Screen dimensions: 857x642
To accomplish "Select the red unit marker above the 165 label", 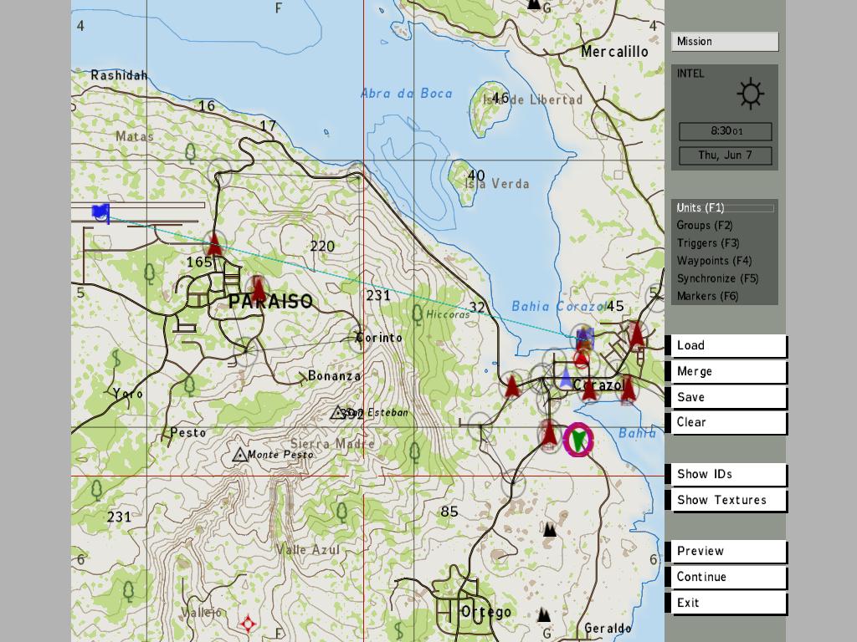I will coord(215,244).
